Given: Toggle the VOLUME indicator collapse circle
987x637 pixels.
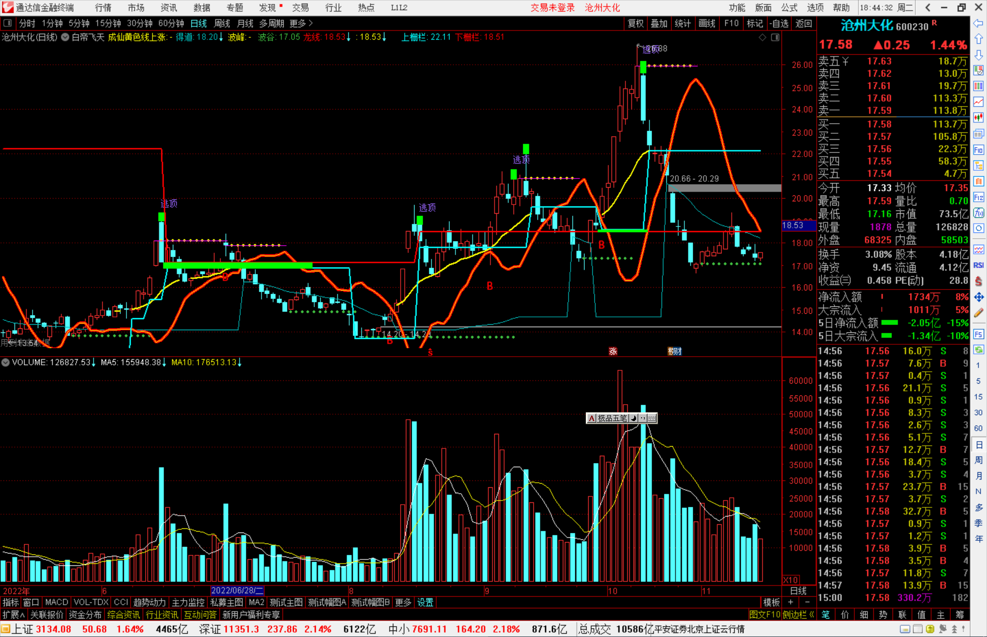Looking at the screenshot, I should (5, 363).
